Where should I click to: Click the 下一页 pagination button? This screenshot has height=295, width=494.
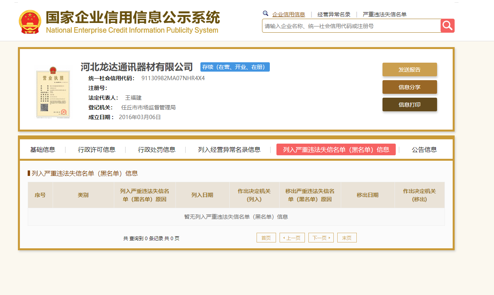click(x=321, y=238)
